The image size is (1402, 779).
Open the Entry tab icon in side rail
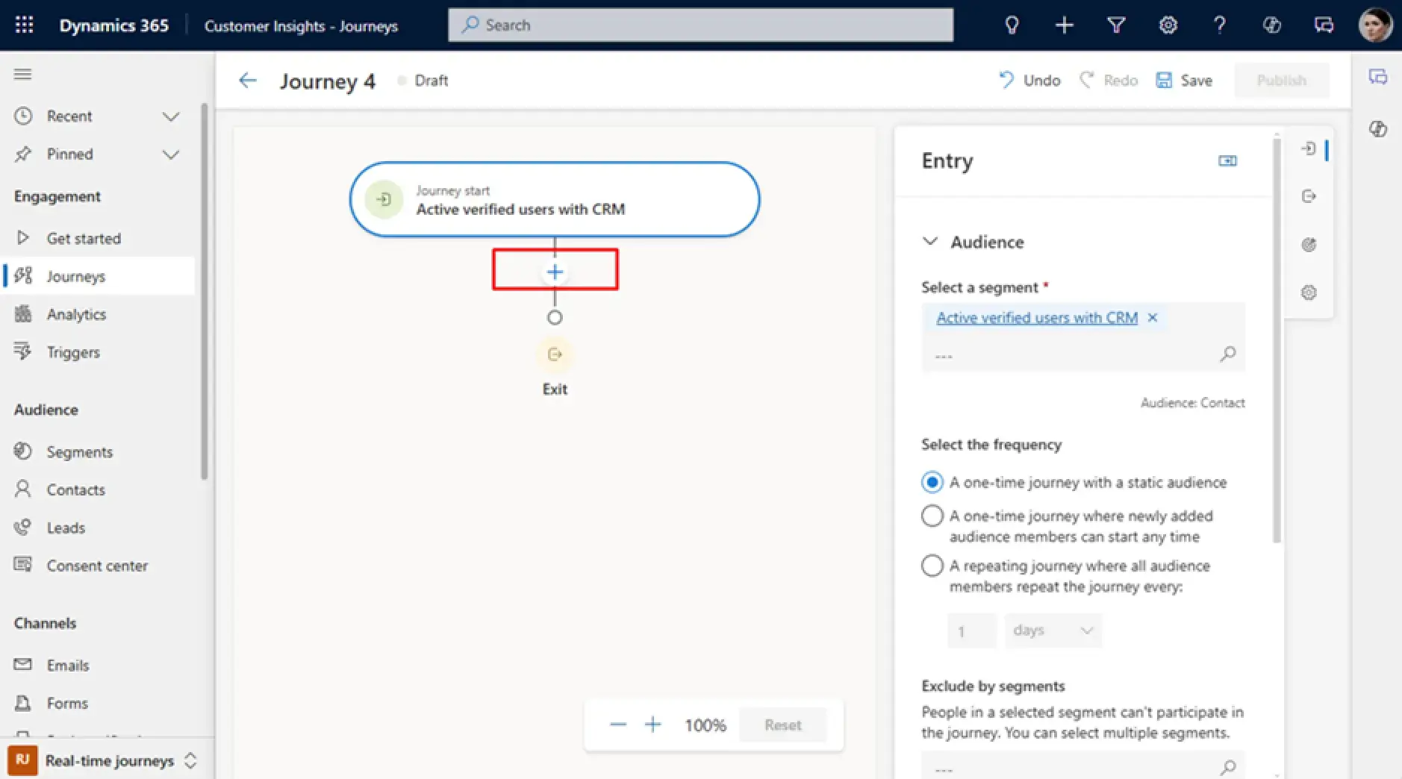1309,148
